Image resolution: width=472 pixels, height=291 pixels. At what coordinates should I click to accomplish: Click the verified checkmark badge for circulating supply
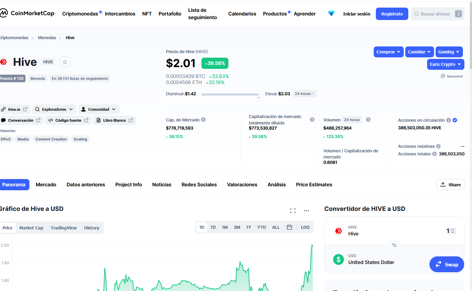pyautogui.click(x=455, y=120)
